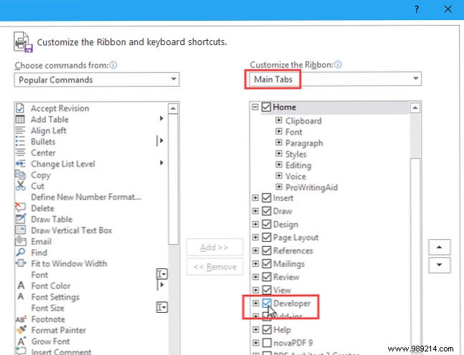Image resolution: width=464 pixels, height=355 pixels.
Task: Select the Voice group entry
Action: click(295, 176)
